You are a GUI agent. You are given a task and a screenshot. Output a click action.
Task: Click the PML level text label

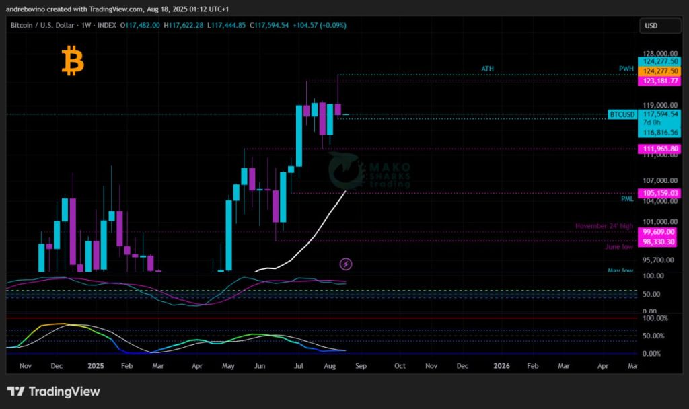click(627, 198)
